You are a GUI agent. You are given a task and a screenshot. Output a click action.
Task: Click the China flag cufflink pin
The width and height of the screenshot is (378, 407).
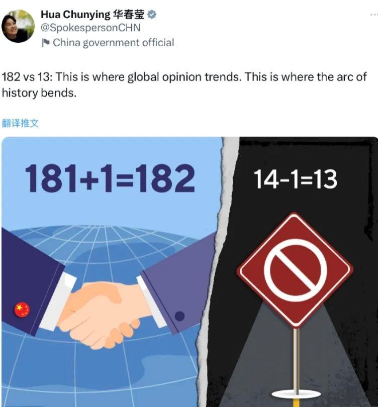pos(22,310)
